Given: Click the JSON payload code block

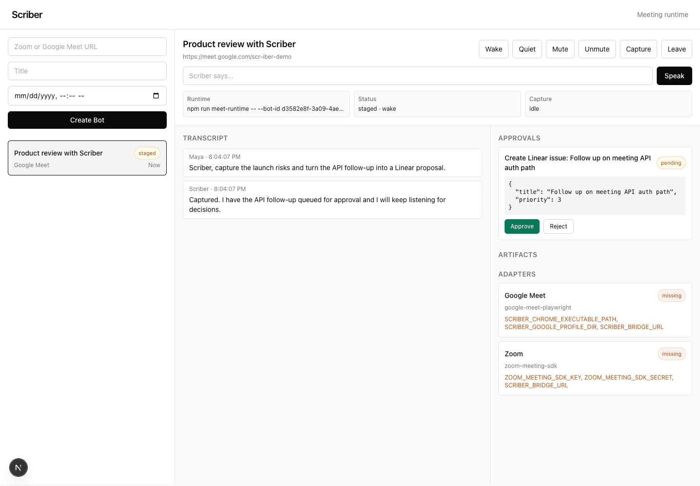Looking at the screenshot, I should coord(595,196).
